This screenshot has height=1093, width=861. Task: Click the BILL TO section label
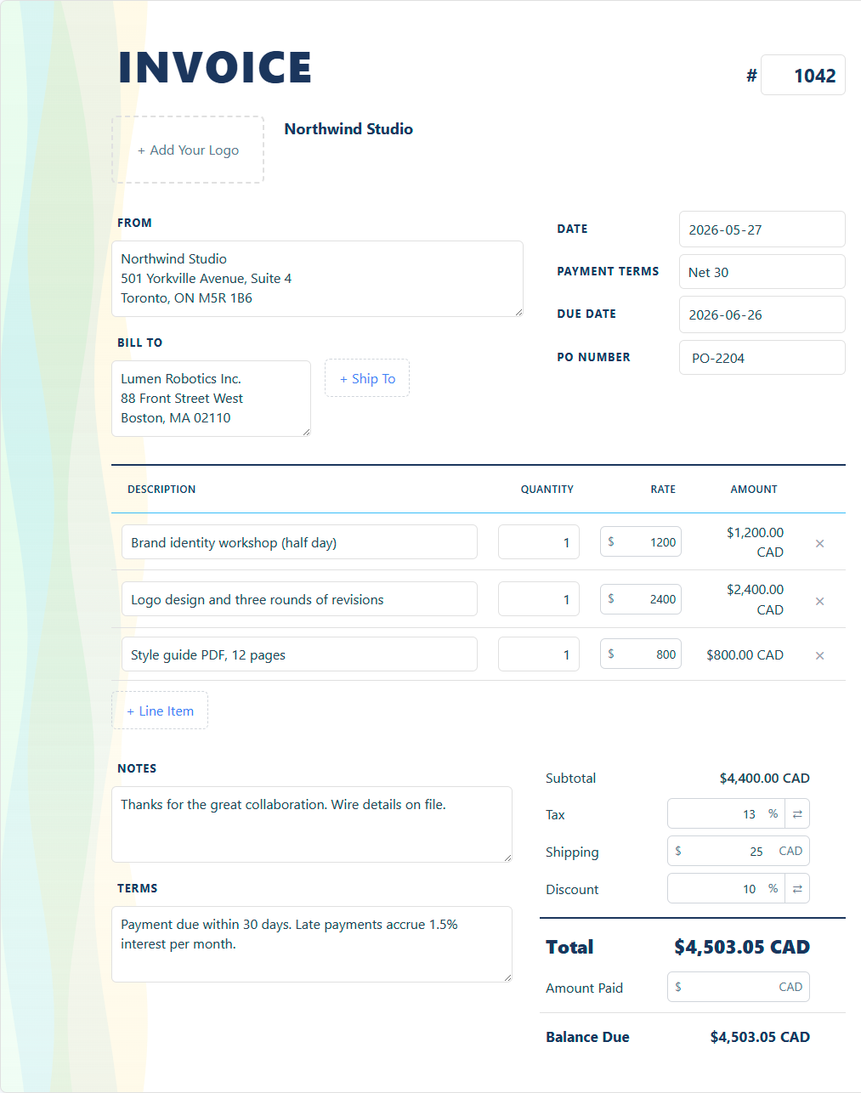click(139, 343)
